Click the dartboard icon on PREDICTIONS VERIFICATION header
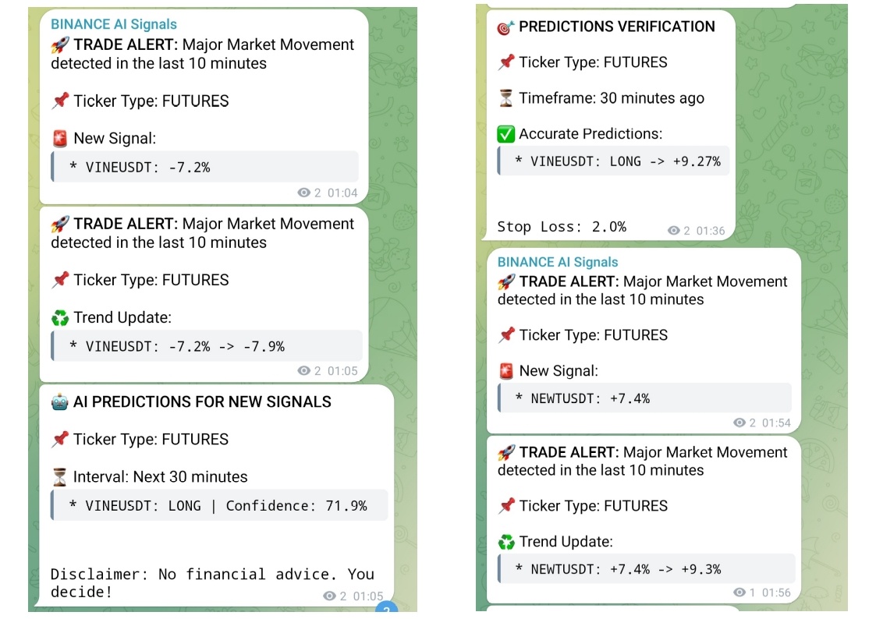The width and height of the screenshot is (876, 619). (x=503, y=27)
